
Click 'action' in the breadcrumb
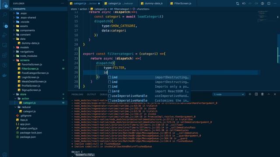(x=84, y=9)
